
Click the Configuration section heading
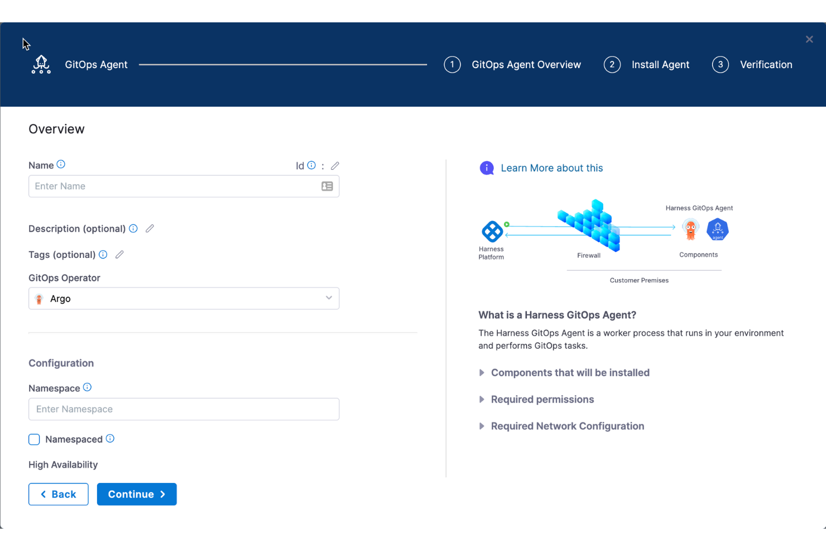[x=61, y=363]
